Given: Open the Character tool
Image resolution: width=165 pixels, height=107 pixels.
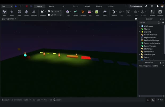Looking at the screenshot, I should click(x=83, y=13).
